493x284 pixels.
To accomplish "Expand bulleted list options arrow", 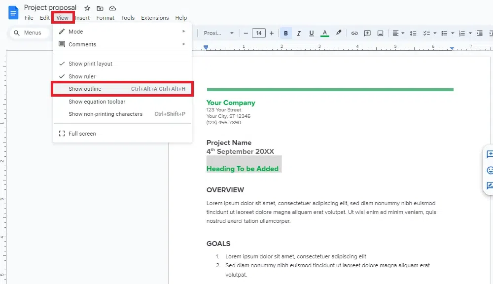I will [453, 33].
